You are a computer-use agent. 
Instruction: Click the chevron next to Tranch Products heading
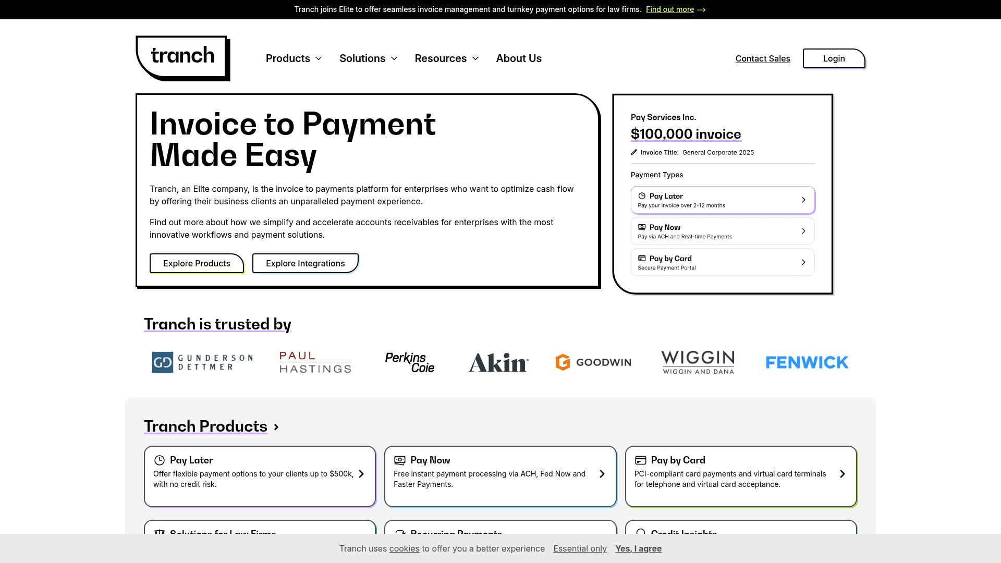[276, 427]
